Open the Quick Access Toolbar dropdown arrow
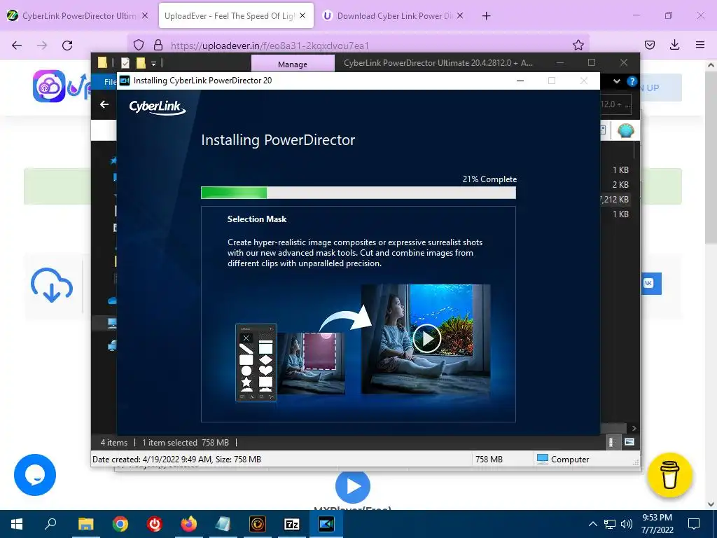The height and width of the screenshot is (538, 717). (153, 63)
